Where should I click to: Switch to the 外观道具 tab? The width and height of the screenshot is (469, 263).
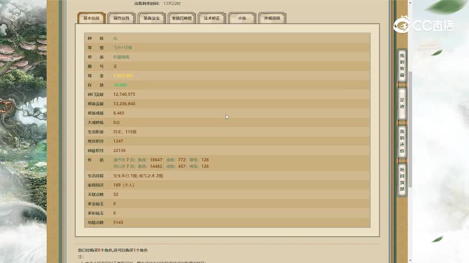tap(272, 18)
